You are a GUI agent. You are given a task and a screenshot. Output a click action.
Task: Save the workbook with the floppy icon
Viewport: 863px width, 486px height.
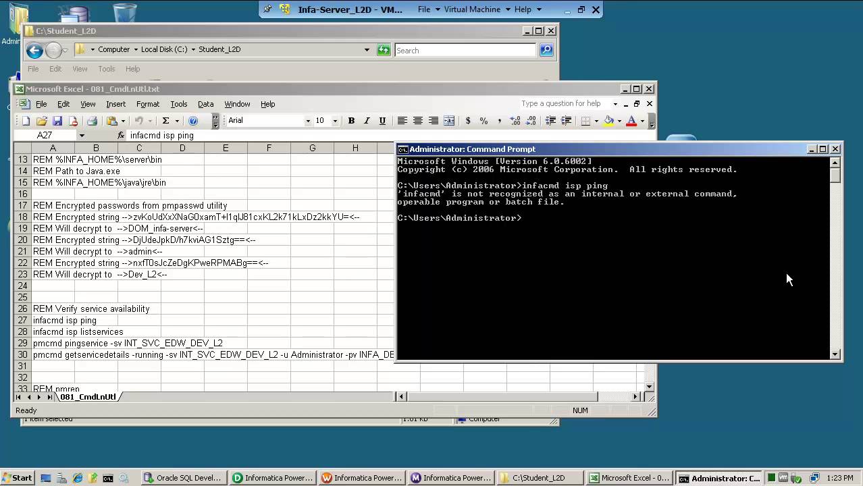57,121
